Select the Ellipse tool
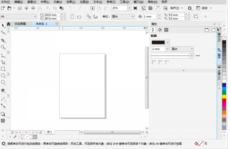Viewport: 231px width, 149px height. 3,75
